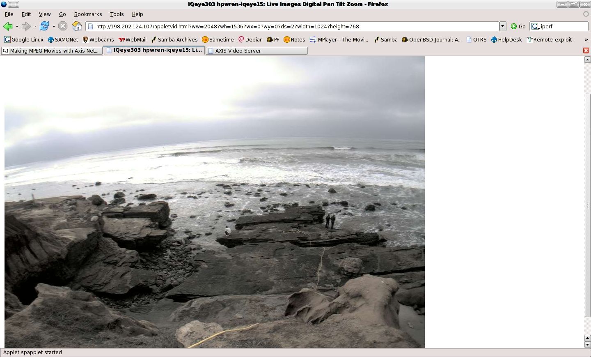Switch to Making MPEG Movies tab

click(51, 51)
